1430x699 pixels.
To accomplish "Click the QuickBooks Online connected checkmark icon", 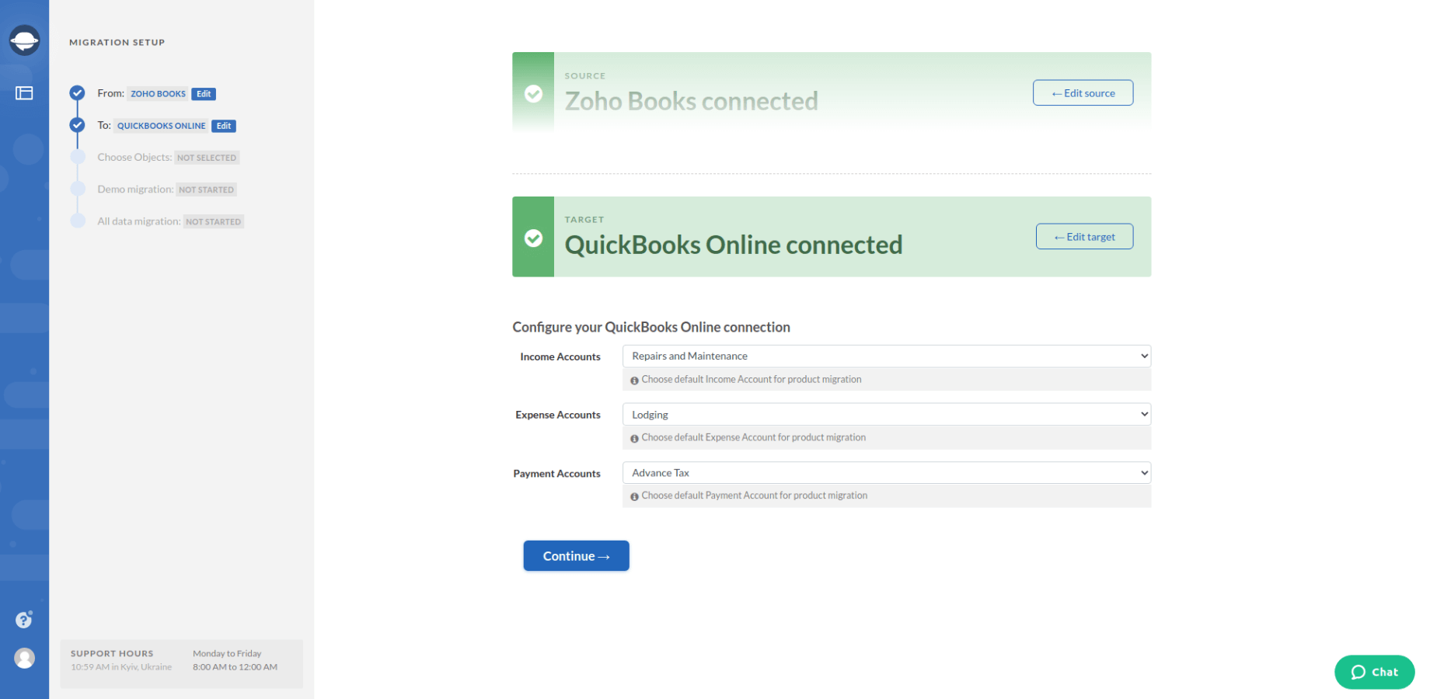I will click(x=533, y=238).
